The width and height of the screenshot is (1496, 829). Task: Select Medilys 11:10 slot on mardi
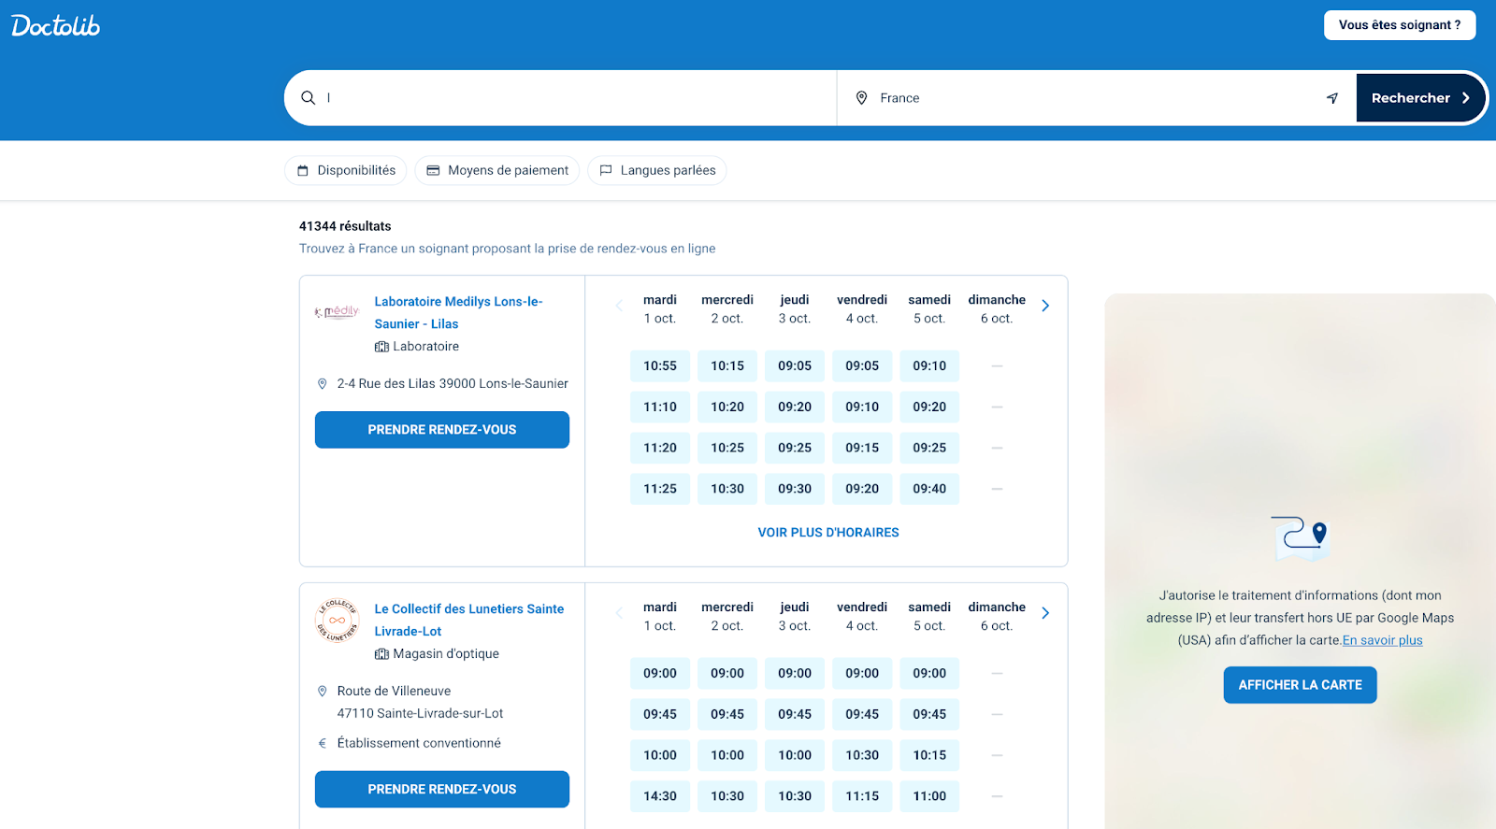click(x=660, y=407)
